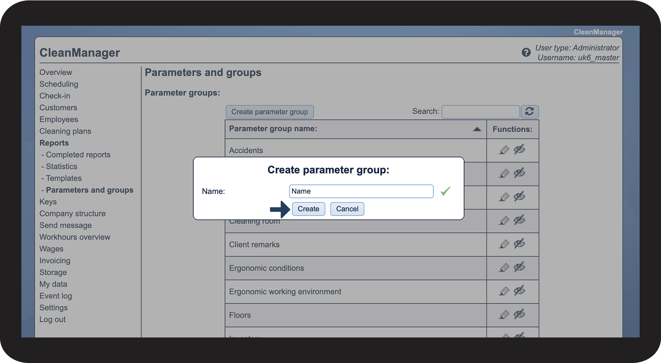
Task: Open the Statistics submenu item
Action: click(x=61, y=166)
